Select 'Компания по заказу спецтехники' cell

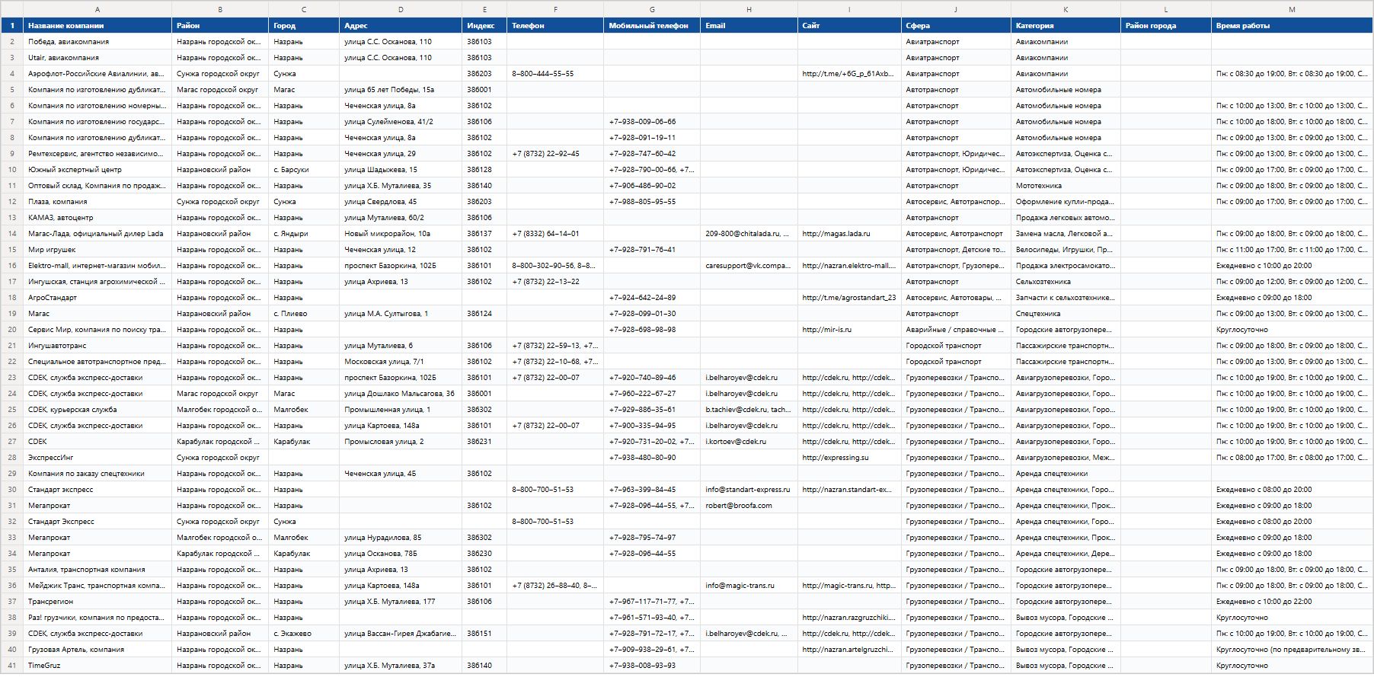[x=97, y=474]
